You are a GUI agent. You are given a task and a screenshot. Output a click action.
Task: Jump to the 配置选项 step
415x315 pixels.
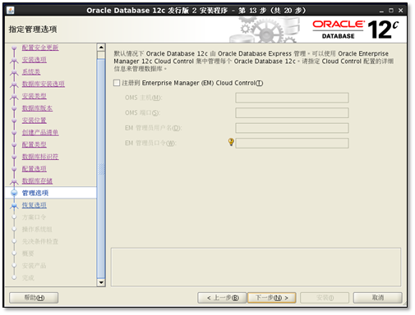click(x=35, y=169)
